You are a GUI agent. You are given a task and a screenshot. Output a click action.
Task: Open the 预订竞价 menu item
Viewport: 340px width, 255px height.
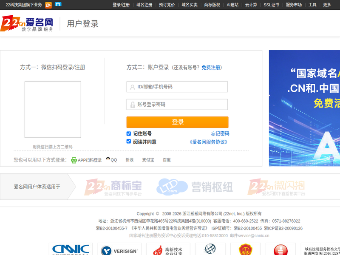(167, 5)
